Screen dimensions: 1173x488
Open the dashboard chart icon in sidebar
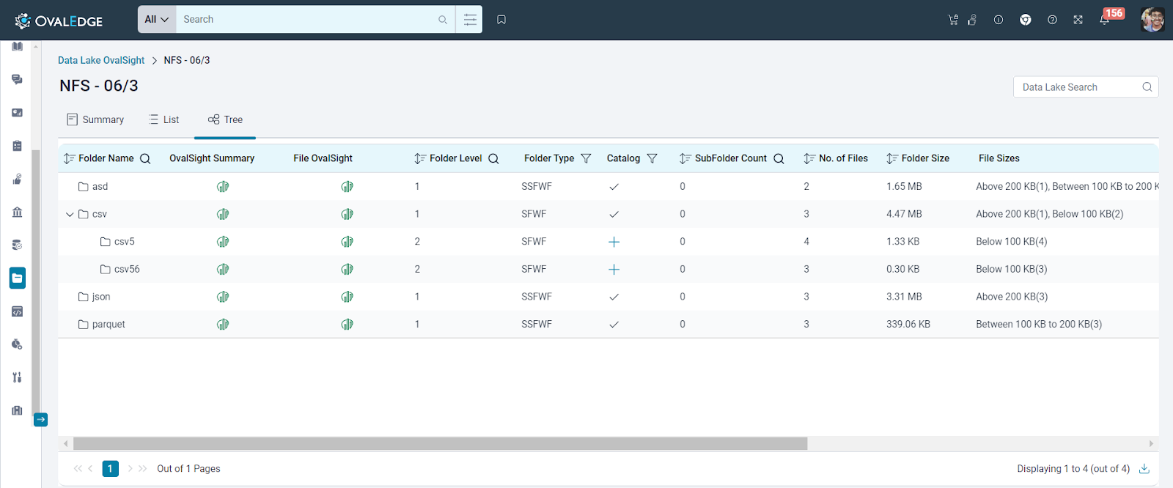[17, 112]
